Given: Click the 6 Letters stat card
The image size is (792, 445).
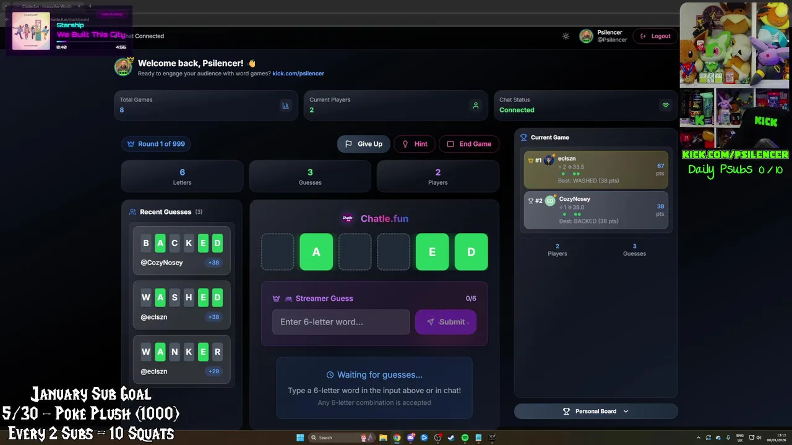Looking at the screenshot, I should click(x=182, y=176).
